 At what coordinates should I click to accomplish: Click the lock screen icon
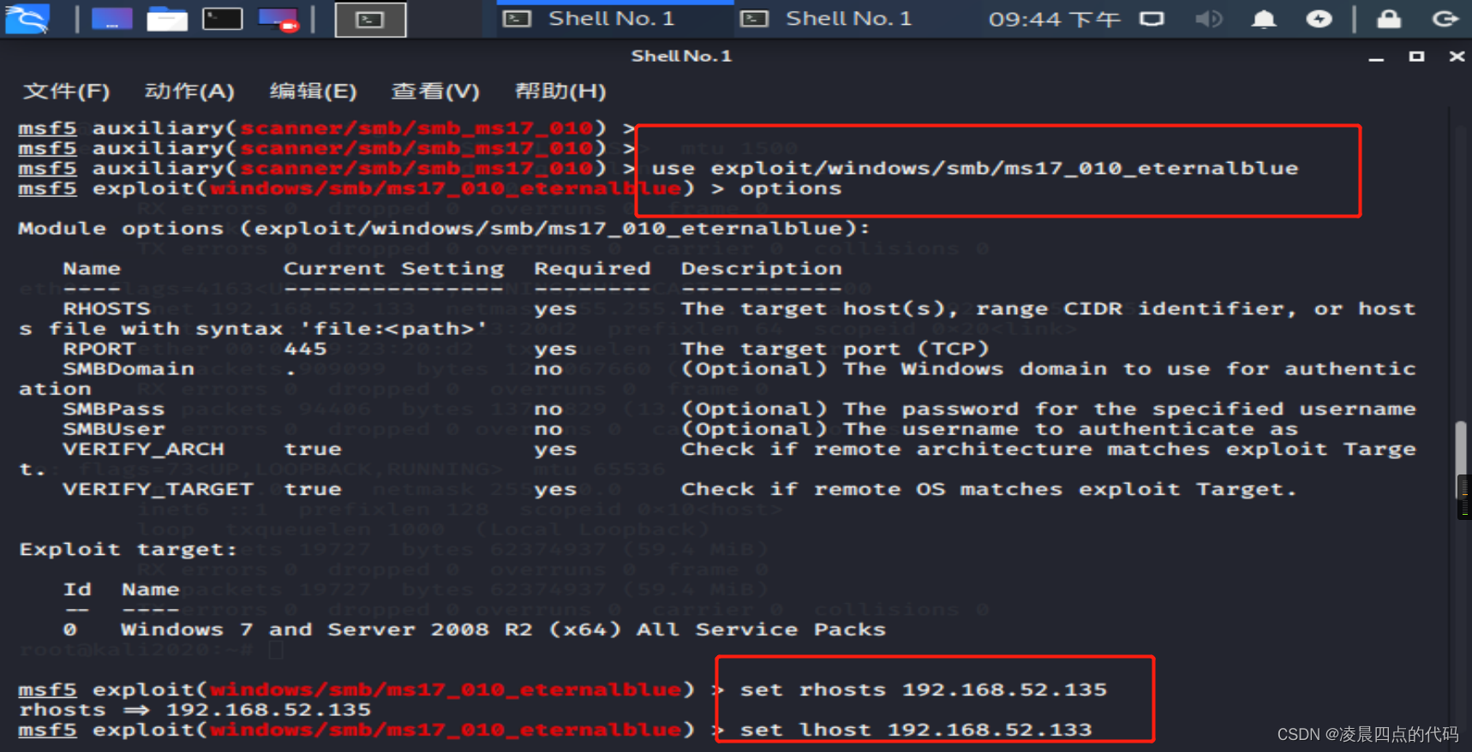pos(1389,19)
